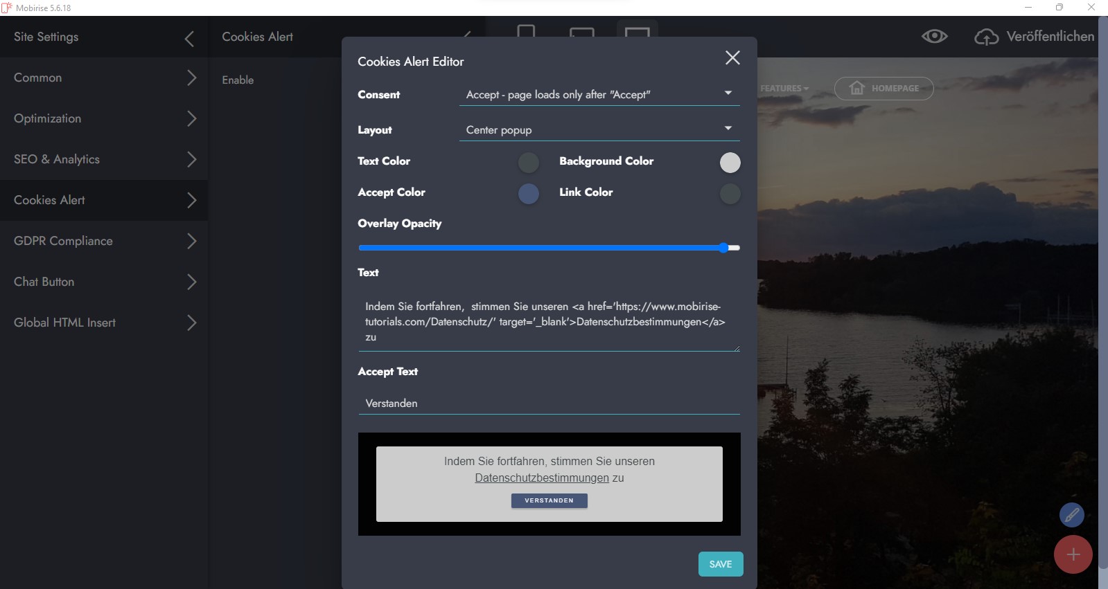Collapse Site Settings with back arrow

click(189, 39)
